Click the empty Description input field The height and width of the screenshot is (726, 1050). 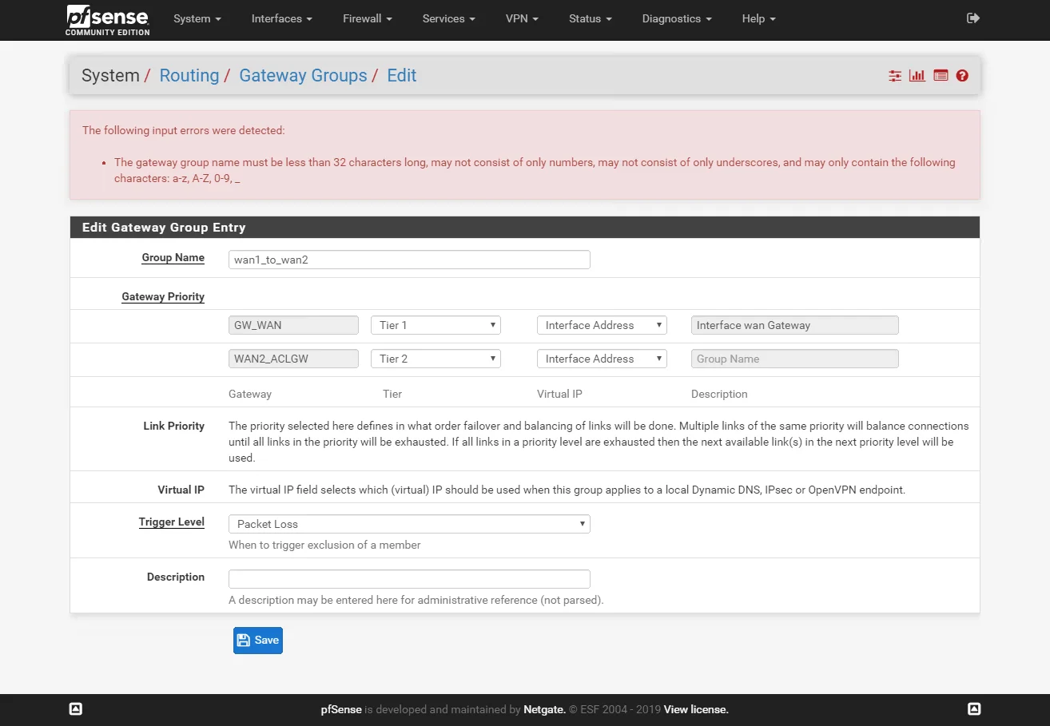409,579
